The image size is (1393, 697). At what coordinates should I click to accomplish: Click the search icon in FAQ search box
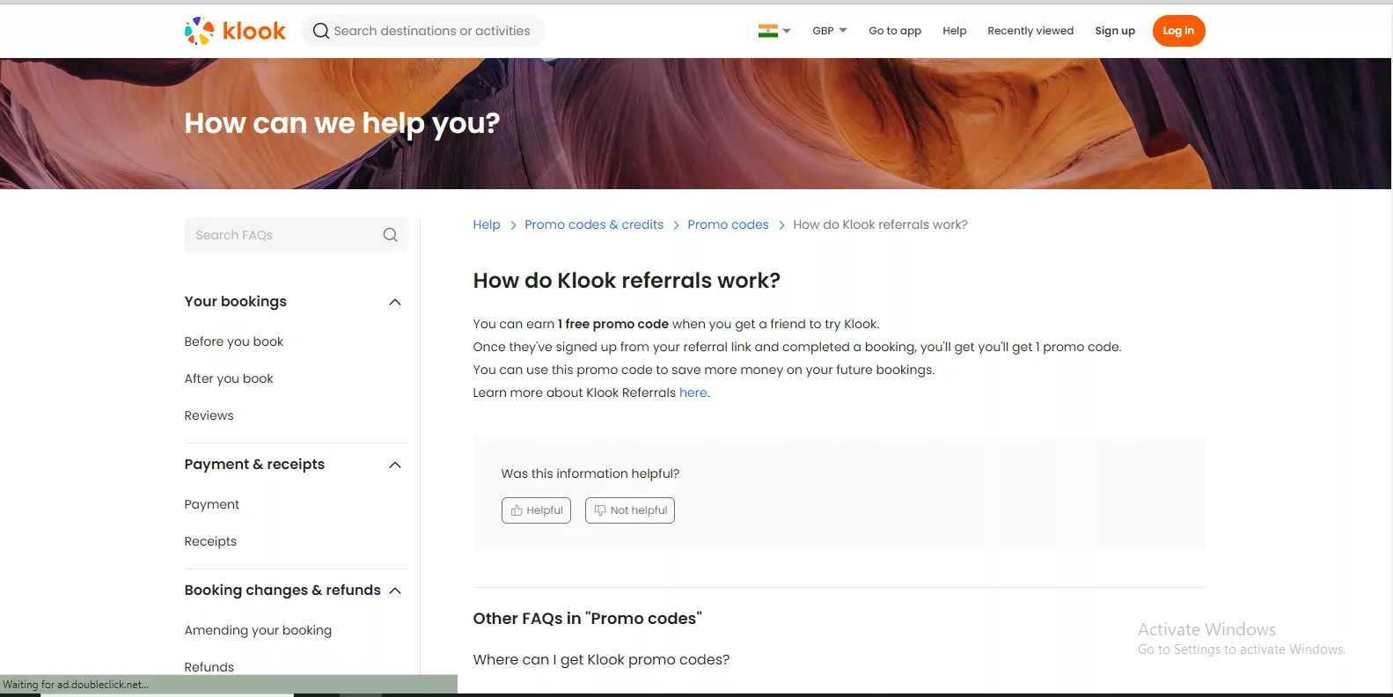(390, 235)
